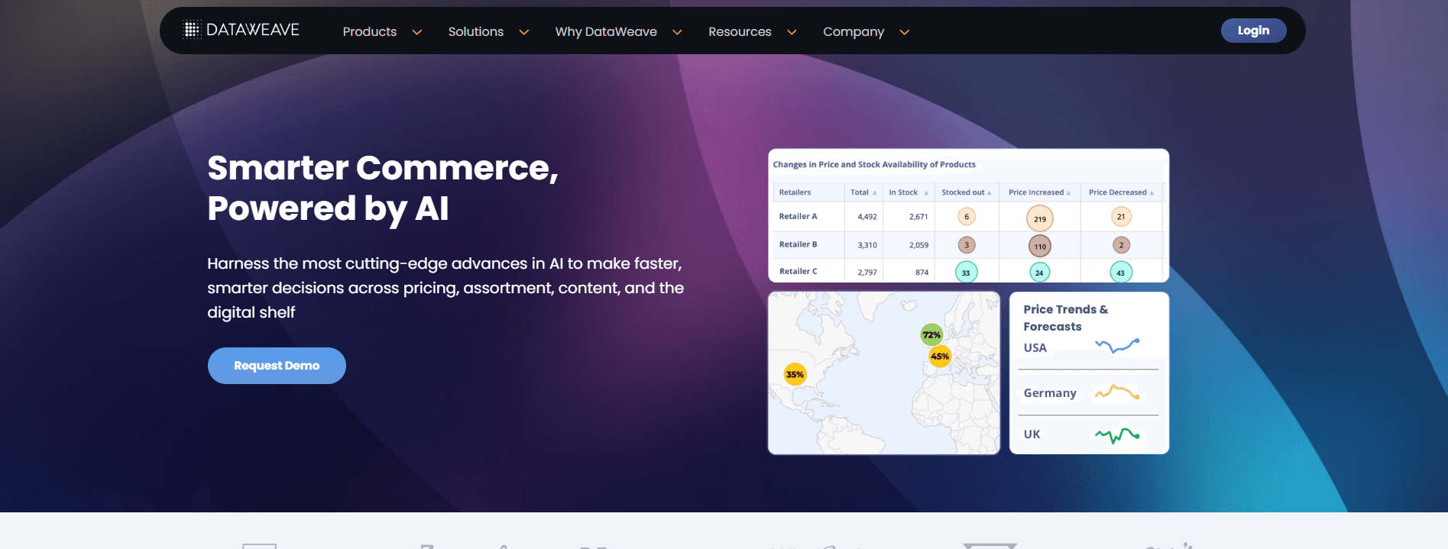Click the 219 price increased bubble
Viewport: 1448px width, 549px height.
click(1039, 218)
